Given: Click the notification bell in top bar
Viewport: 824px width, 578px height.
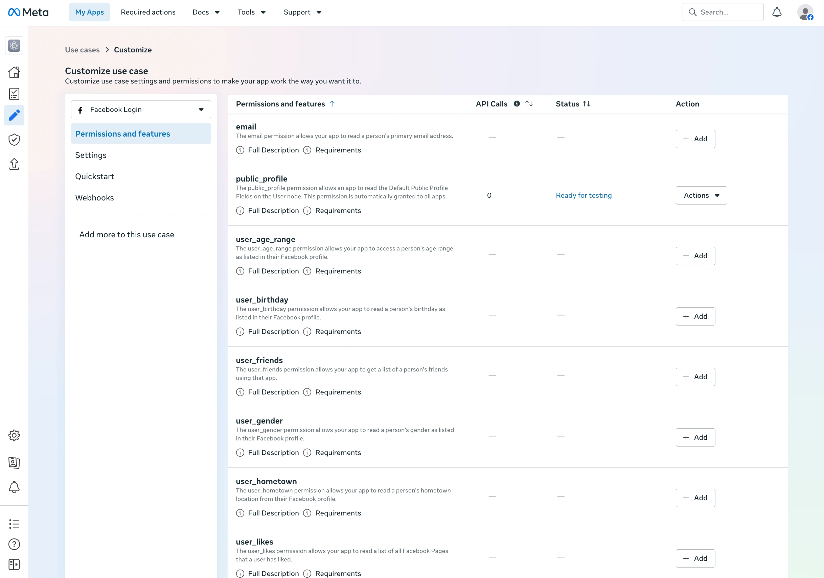Looking at the screenshot, I should pos(777,12).
